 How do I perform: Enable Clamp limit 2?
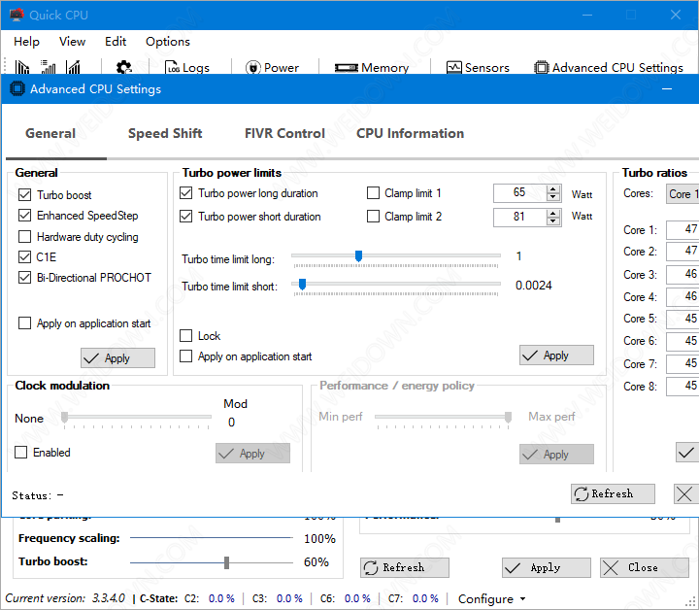373,217
